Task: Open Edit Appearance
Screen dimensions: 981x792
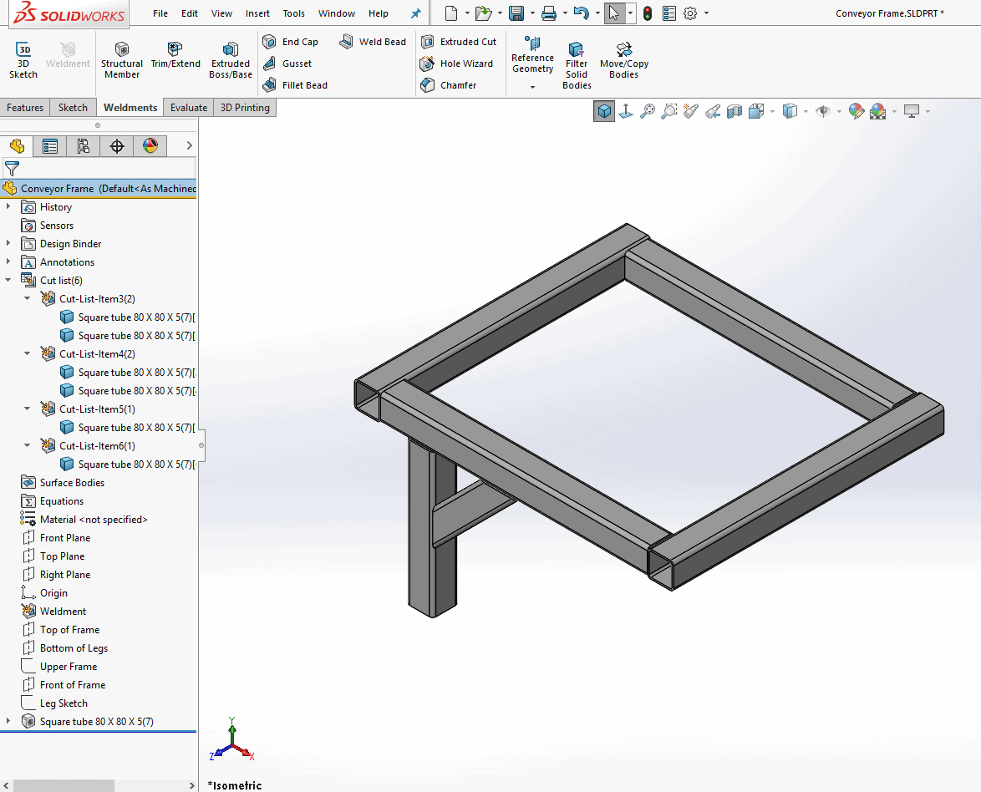Action: point(856,111)
